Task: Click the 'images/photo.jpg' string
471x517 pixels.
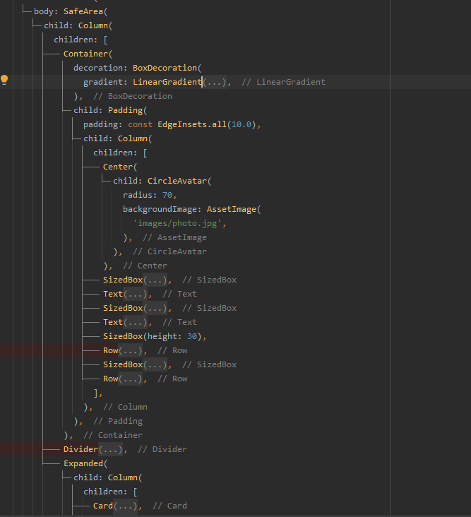Action: (177, 224)
